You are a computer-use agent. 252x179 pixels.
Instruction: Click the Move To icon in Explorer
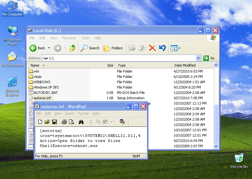point(132,48)
